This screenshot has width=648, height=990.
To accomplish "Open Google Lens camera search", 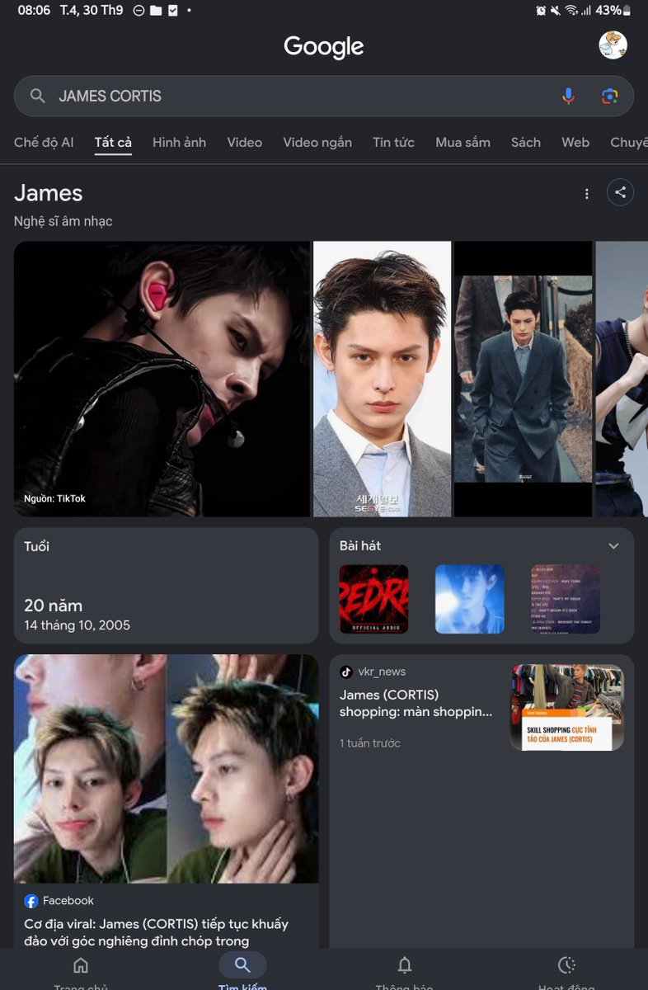I will [x=609, y=96].
